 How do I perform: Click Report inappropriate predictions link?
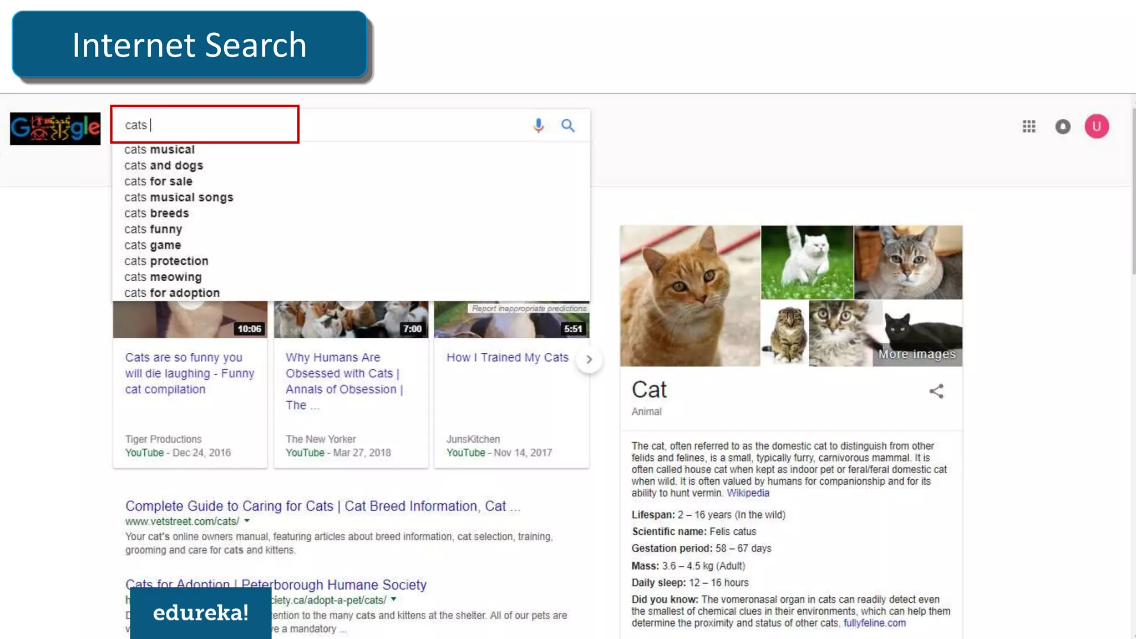click(529, 308)
